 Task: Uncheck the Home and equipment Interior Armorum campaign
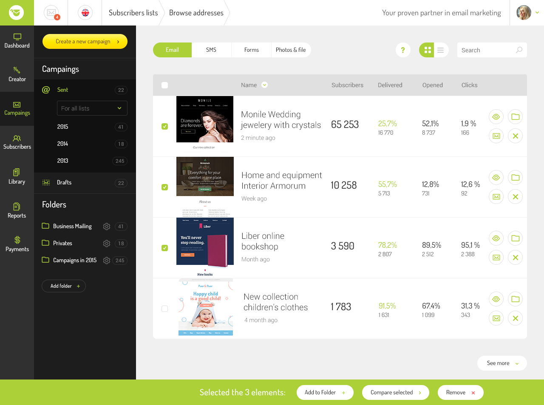click(x=164, y=187)
